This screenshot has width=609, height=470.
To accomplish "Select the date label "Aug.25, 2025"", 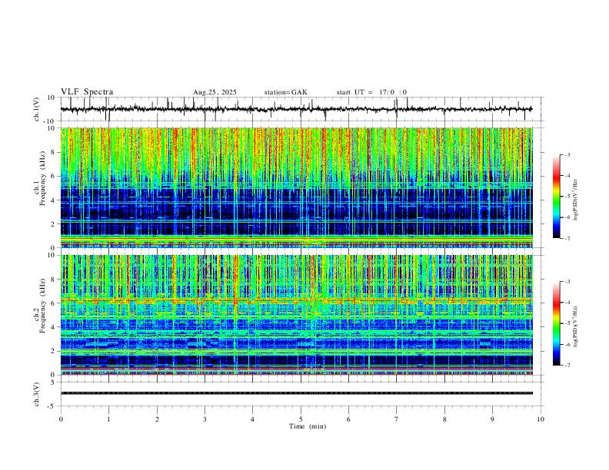I will (x=215, y=92).
